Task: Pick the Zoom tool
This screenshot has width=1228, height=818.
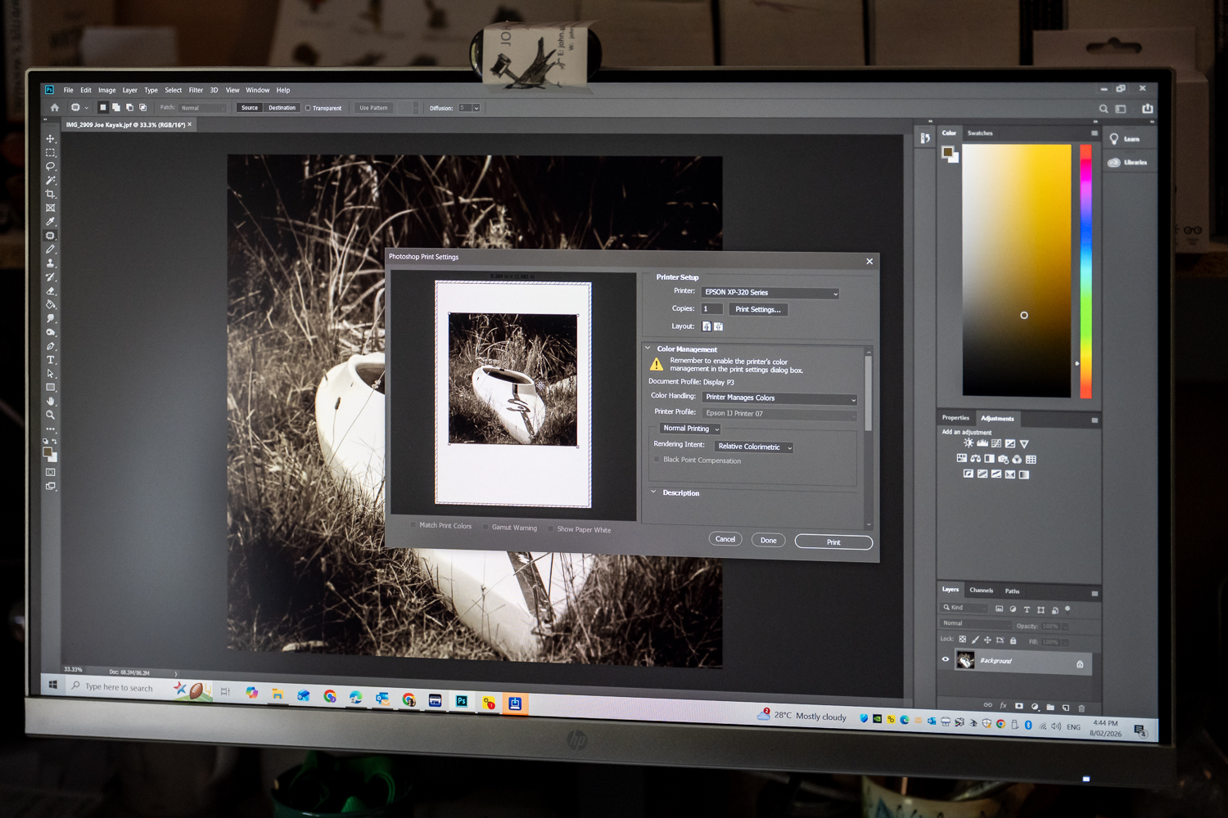Action: tap(51, 415)
